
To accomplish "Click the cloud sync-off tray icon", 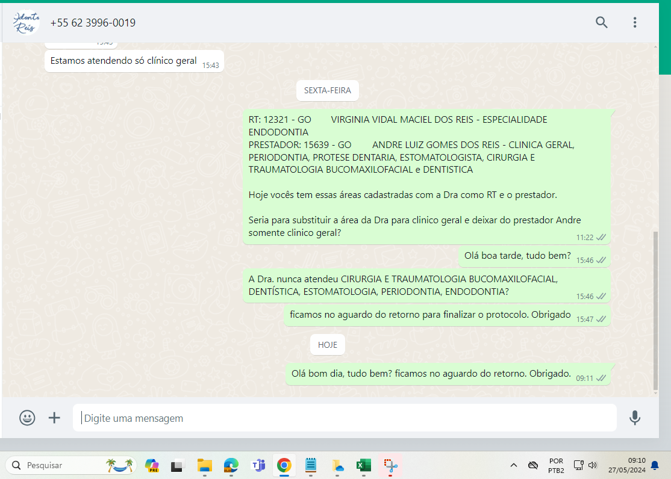I will [533, 465].
